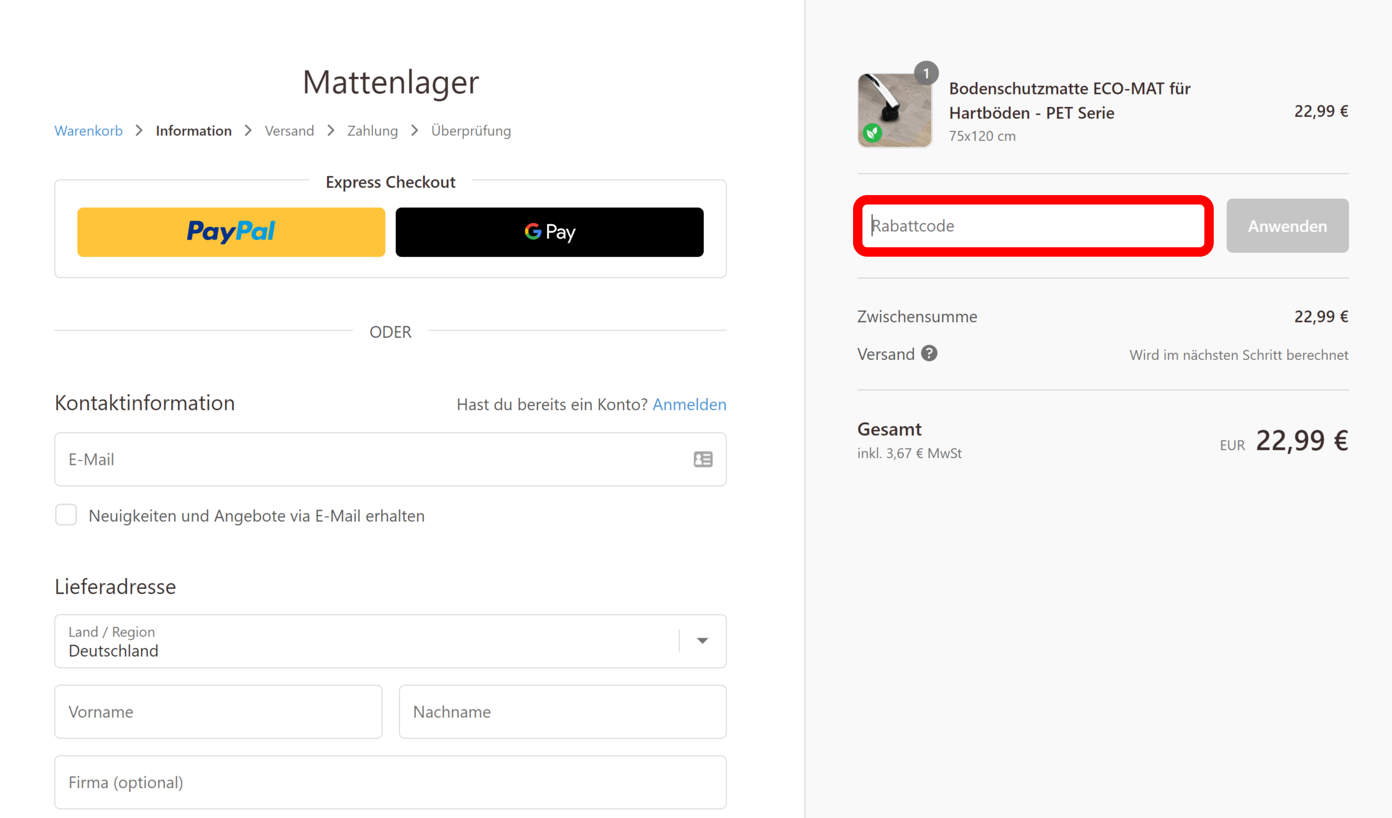Click the Gesamt total 22,99 € amount
Screen dimensions: 1392x818
1302,441
